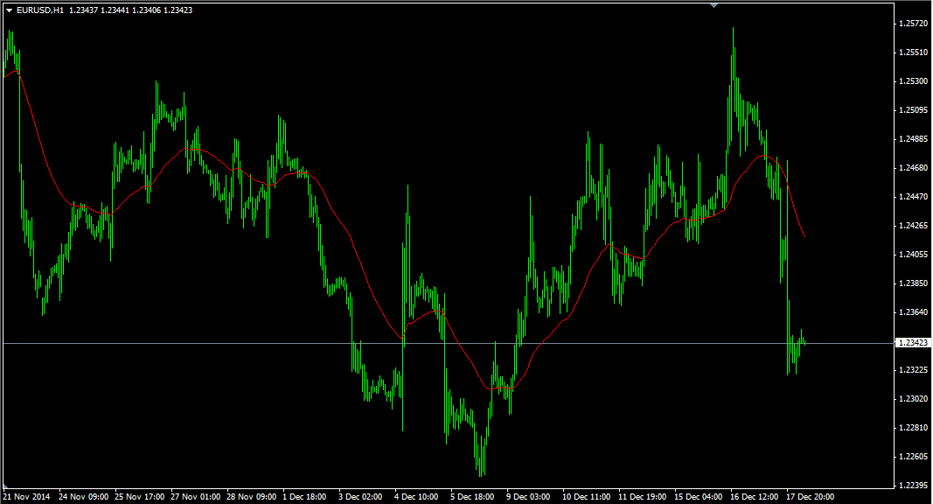Click the 21 Nov 2014 date label
This screenshot has width=933, height=504.
27,497
